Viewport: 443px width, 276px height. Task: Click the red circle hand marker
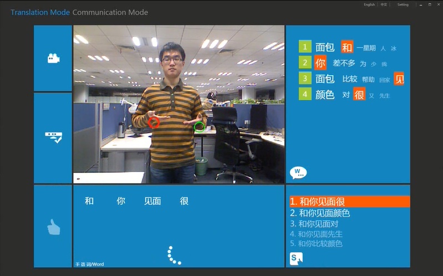[x=154, y=122]
